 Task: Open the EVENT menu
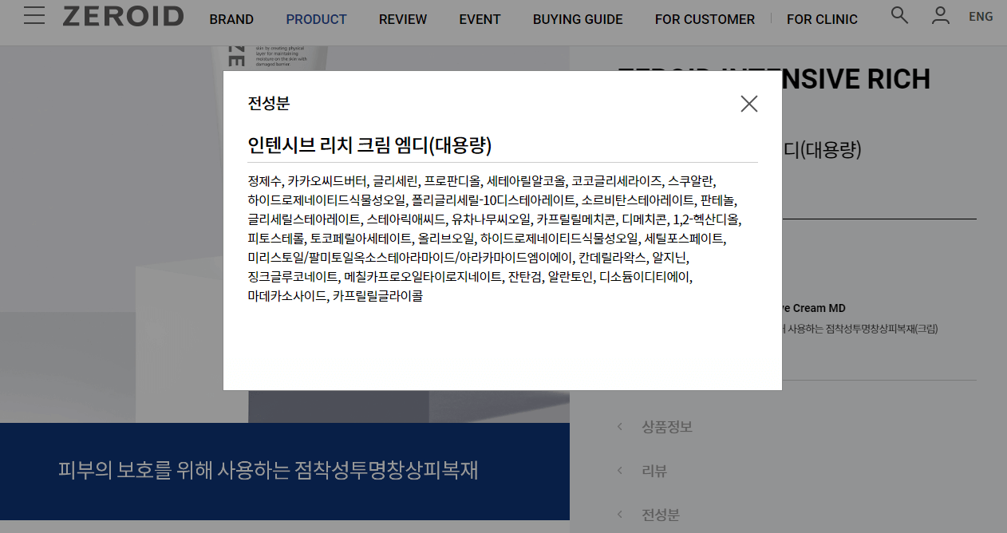[480, 19]
